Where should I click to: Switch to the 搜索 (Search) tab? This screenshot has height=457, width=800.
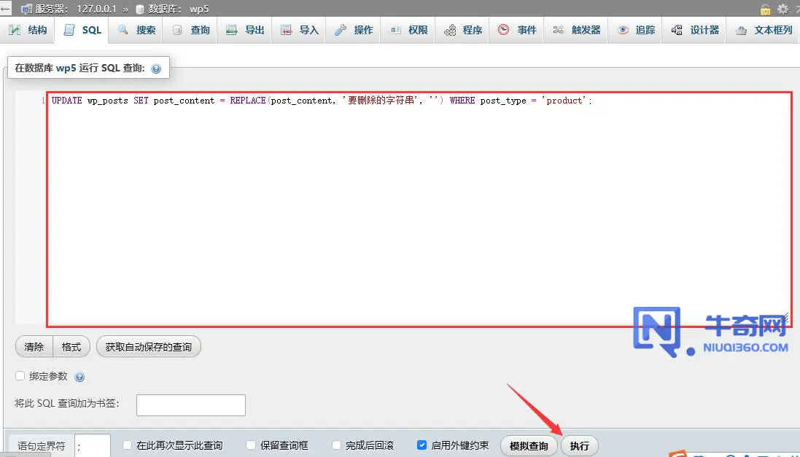[136, 30]
